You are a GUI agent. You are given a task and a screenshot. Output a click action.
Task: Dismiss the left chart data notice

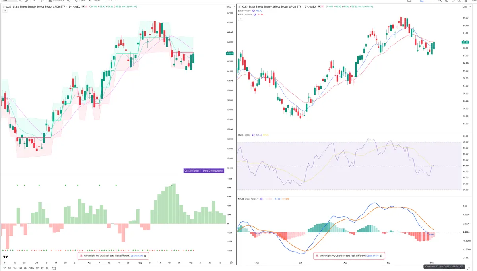point(145,256)
